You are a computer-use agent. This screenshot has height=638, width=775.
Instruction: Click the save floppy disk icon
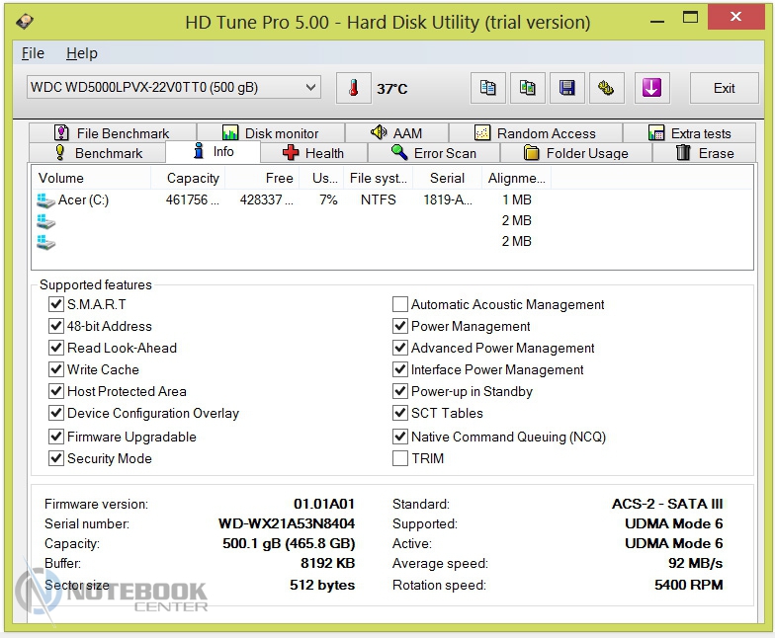(x=567, y=89)
